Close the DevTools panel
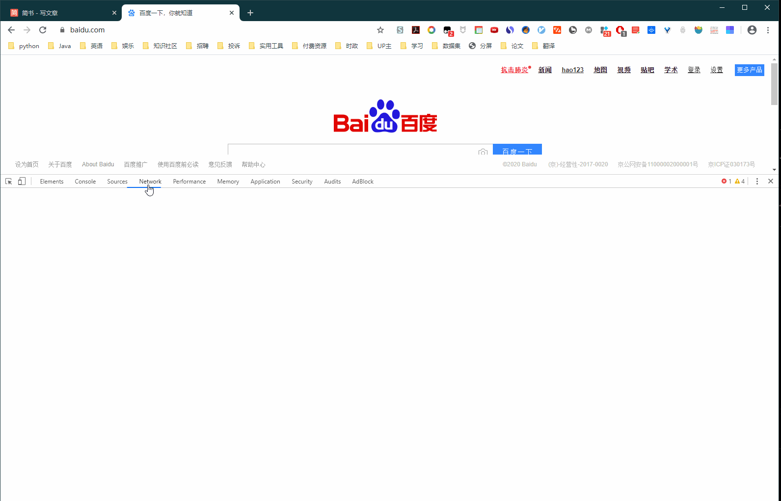 [x=771, y=181]
